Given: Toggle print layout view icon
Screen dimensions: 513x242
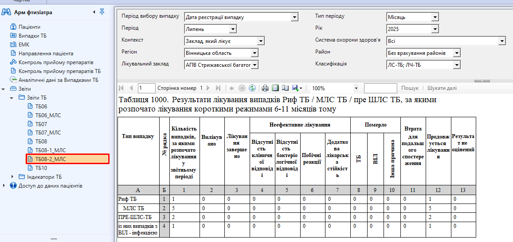Looking at the screenshot, I should point(275,88).
